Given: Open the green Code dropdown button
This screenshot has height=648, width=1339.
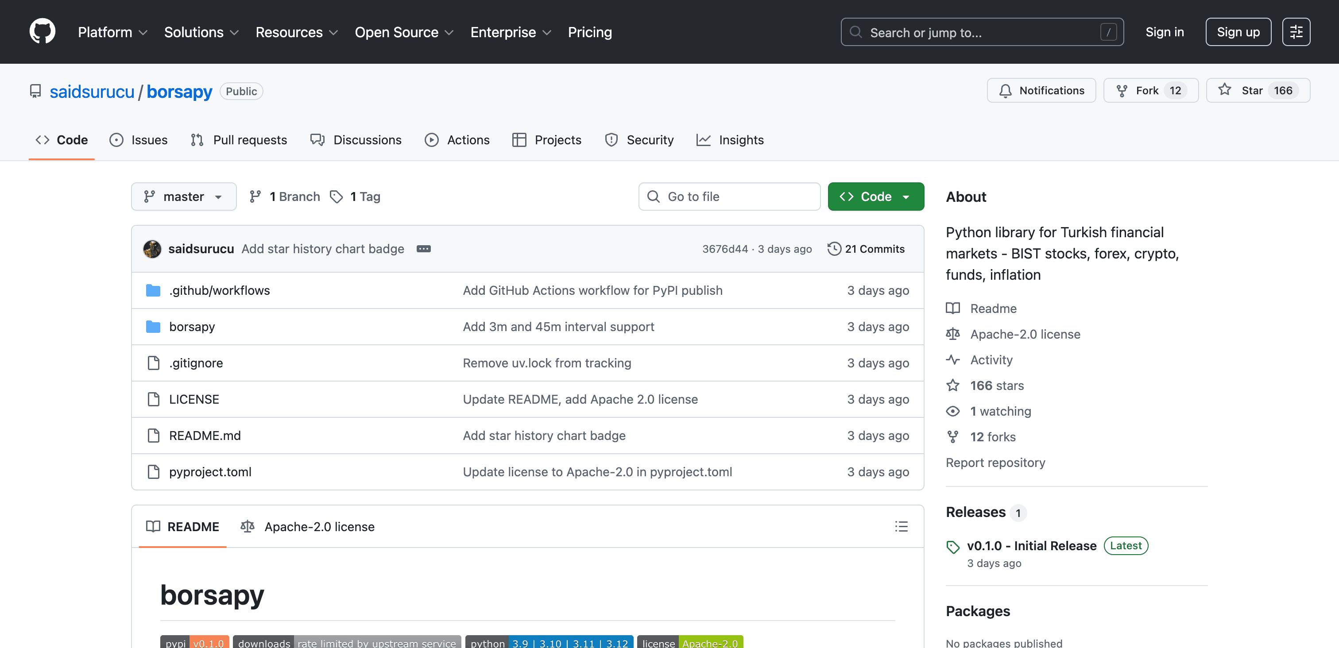Looking at the screenshot, I should point(876,197).
